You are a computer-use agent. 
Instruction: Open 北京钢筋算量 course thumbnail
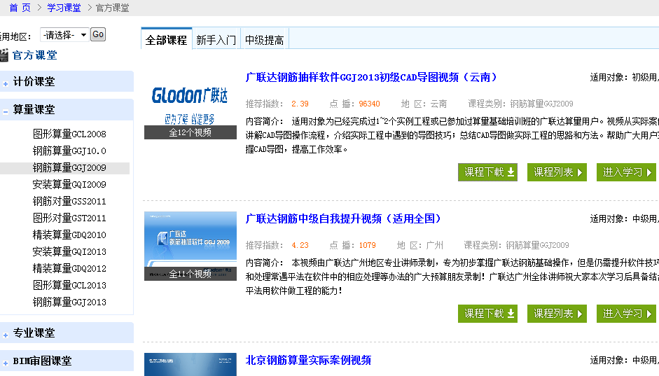pos(190,364)
